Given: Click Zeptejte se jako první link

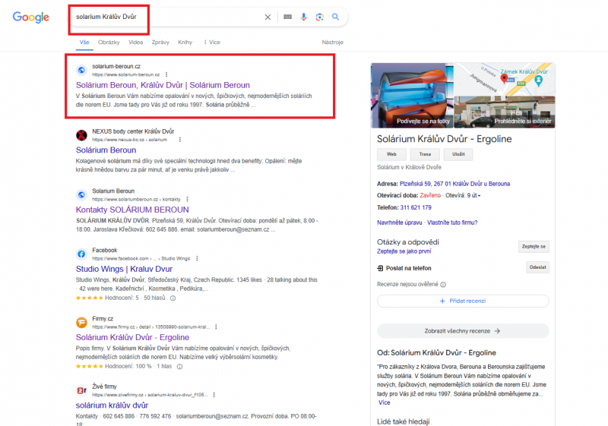Looking at the screenshot, I should (404, 251).
